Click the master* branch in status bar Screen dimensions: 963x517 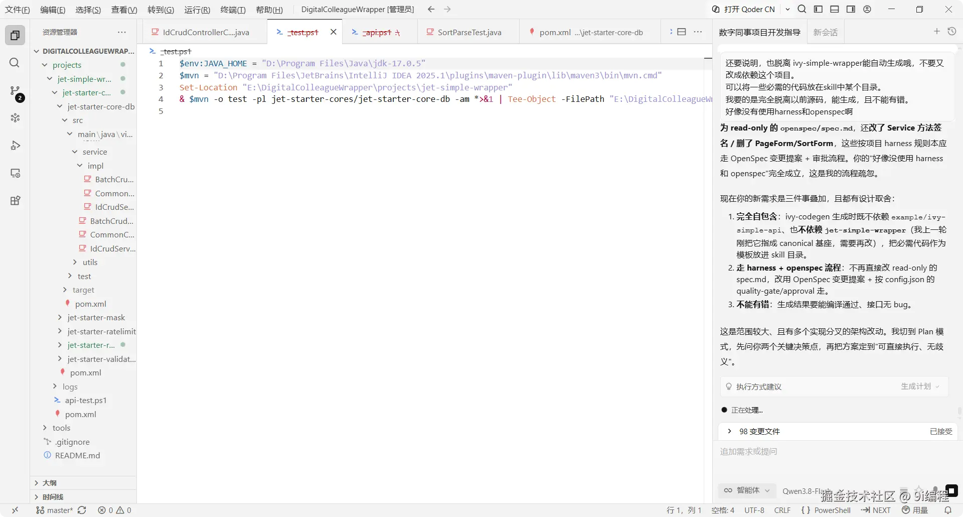(x=55, y=510)
